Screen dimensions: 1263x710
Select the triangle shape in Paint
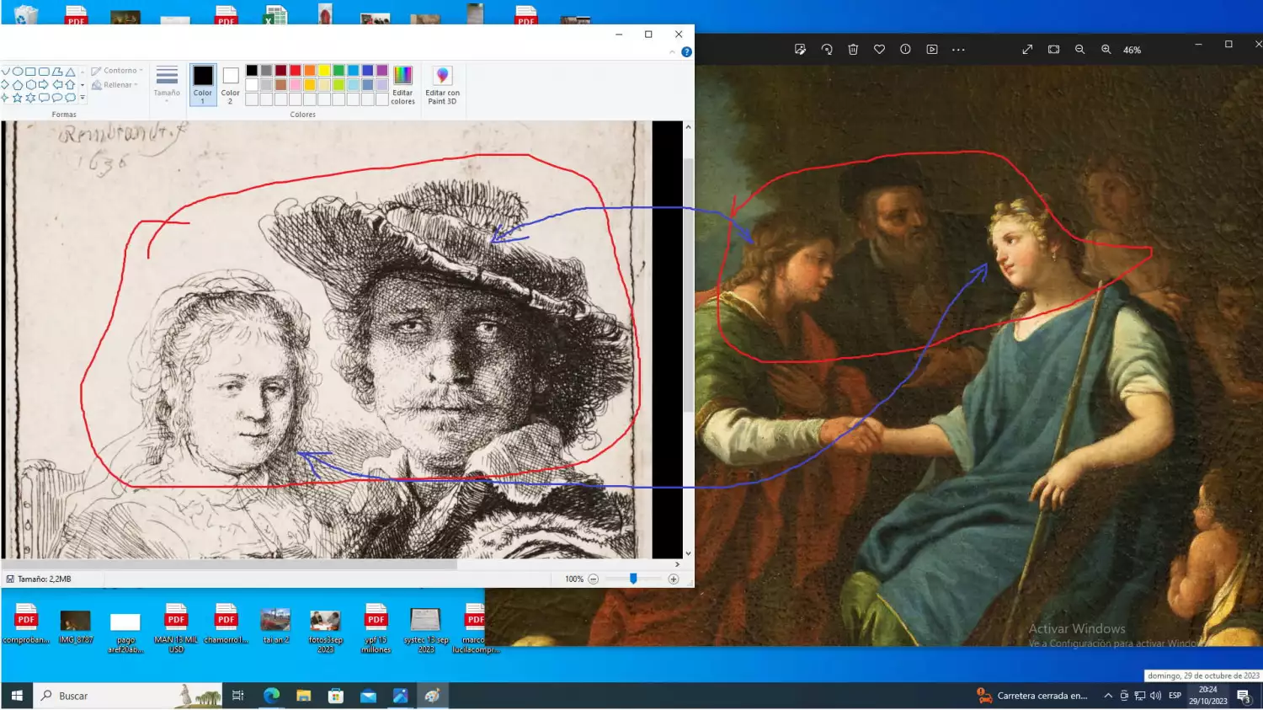[71, 72]
